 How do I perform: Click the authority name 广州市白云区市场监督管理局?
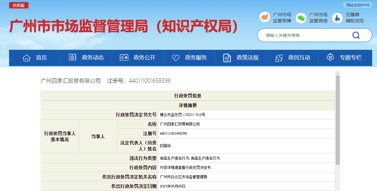[x=183, y=177]
